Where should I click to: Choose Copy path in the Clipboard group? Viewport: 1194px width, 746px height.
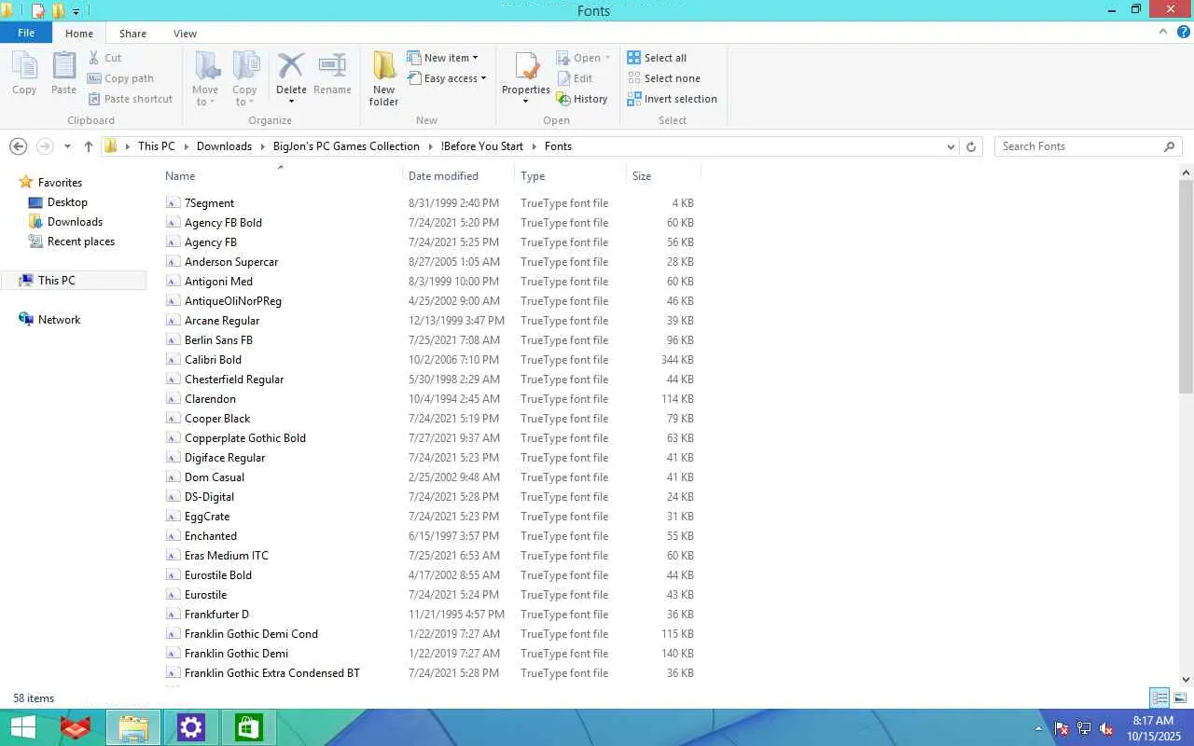(120, 78)
